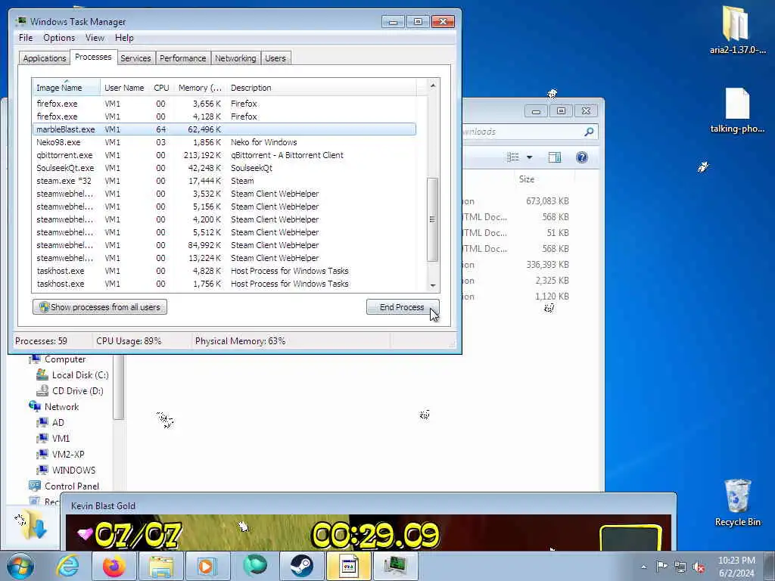Screen dimensions: 775x581
Task: Switch to Kevin Blast Gold taskbar button
Action: 348,566
